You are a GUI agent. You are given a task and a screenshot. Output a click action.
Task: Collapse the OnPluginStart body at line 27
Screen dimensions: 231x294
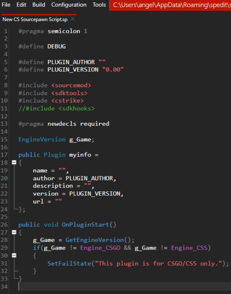click(x=14, y=232)
